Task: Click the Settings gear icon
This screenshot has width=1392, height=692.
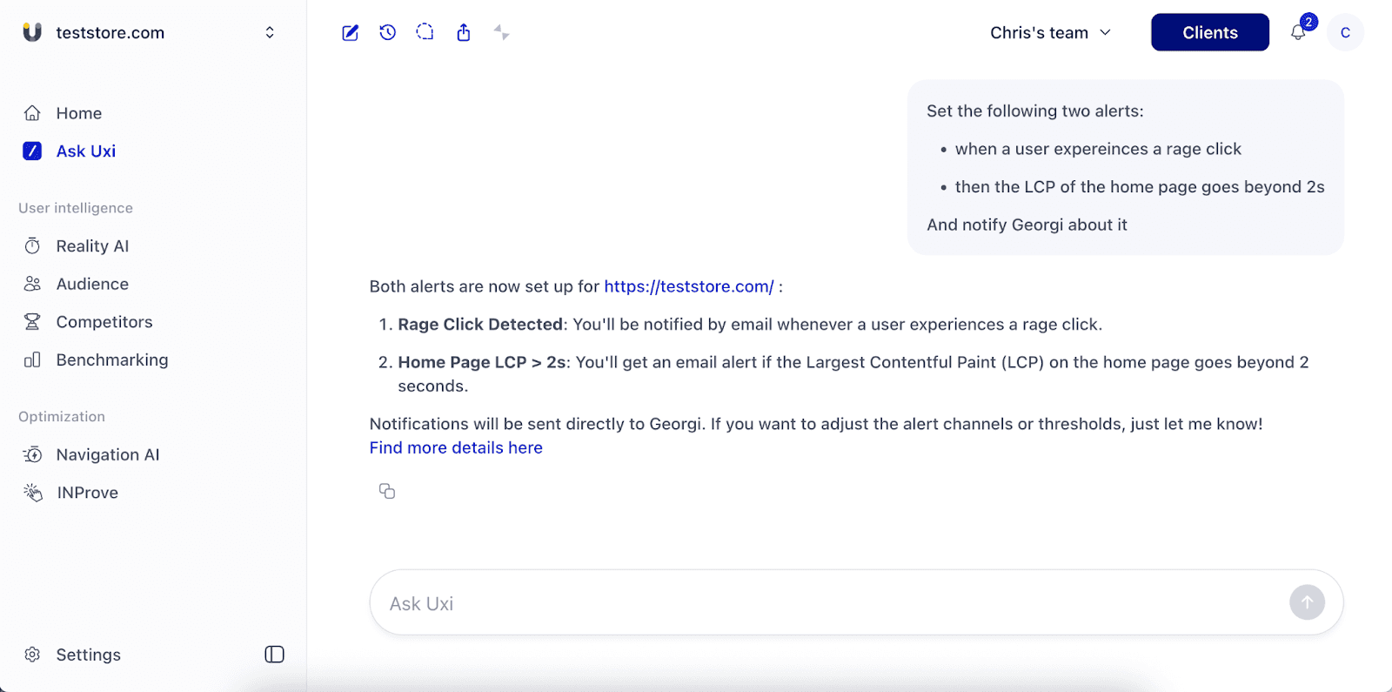Action: click(x=32, y=655)
